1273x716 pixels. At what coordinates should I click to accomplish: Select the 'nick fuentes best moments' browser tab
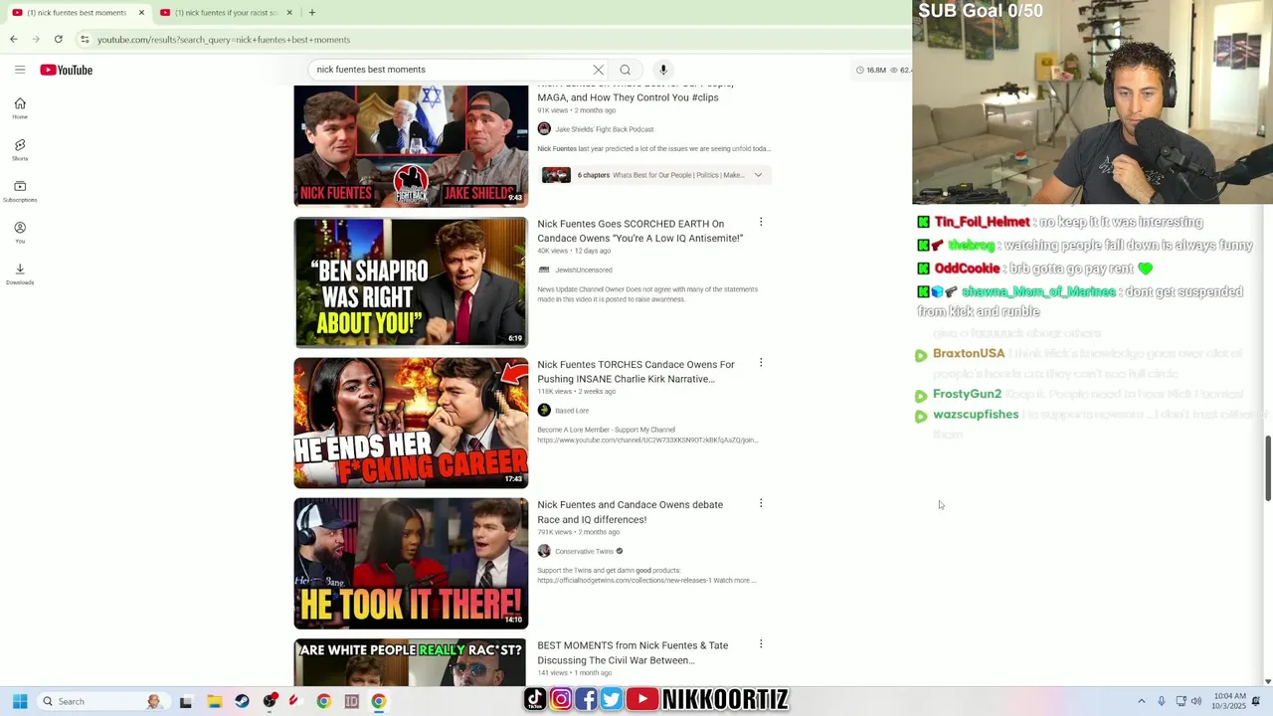coord(78,12)
